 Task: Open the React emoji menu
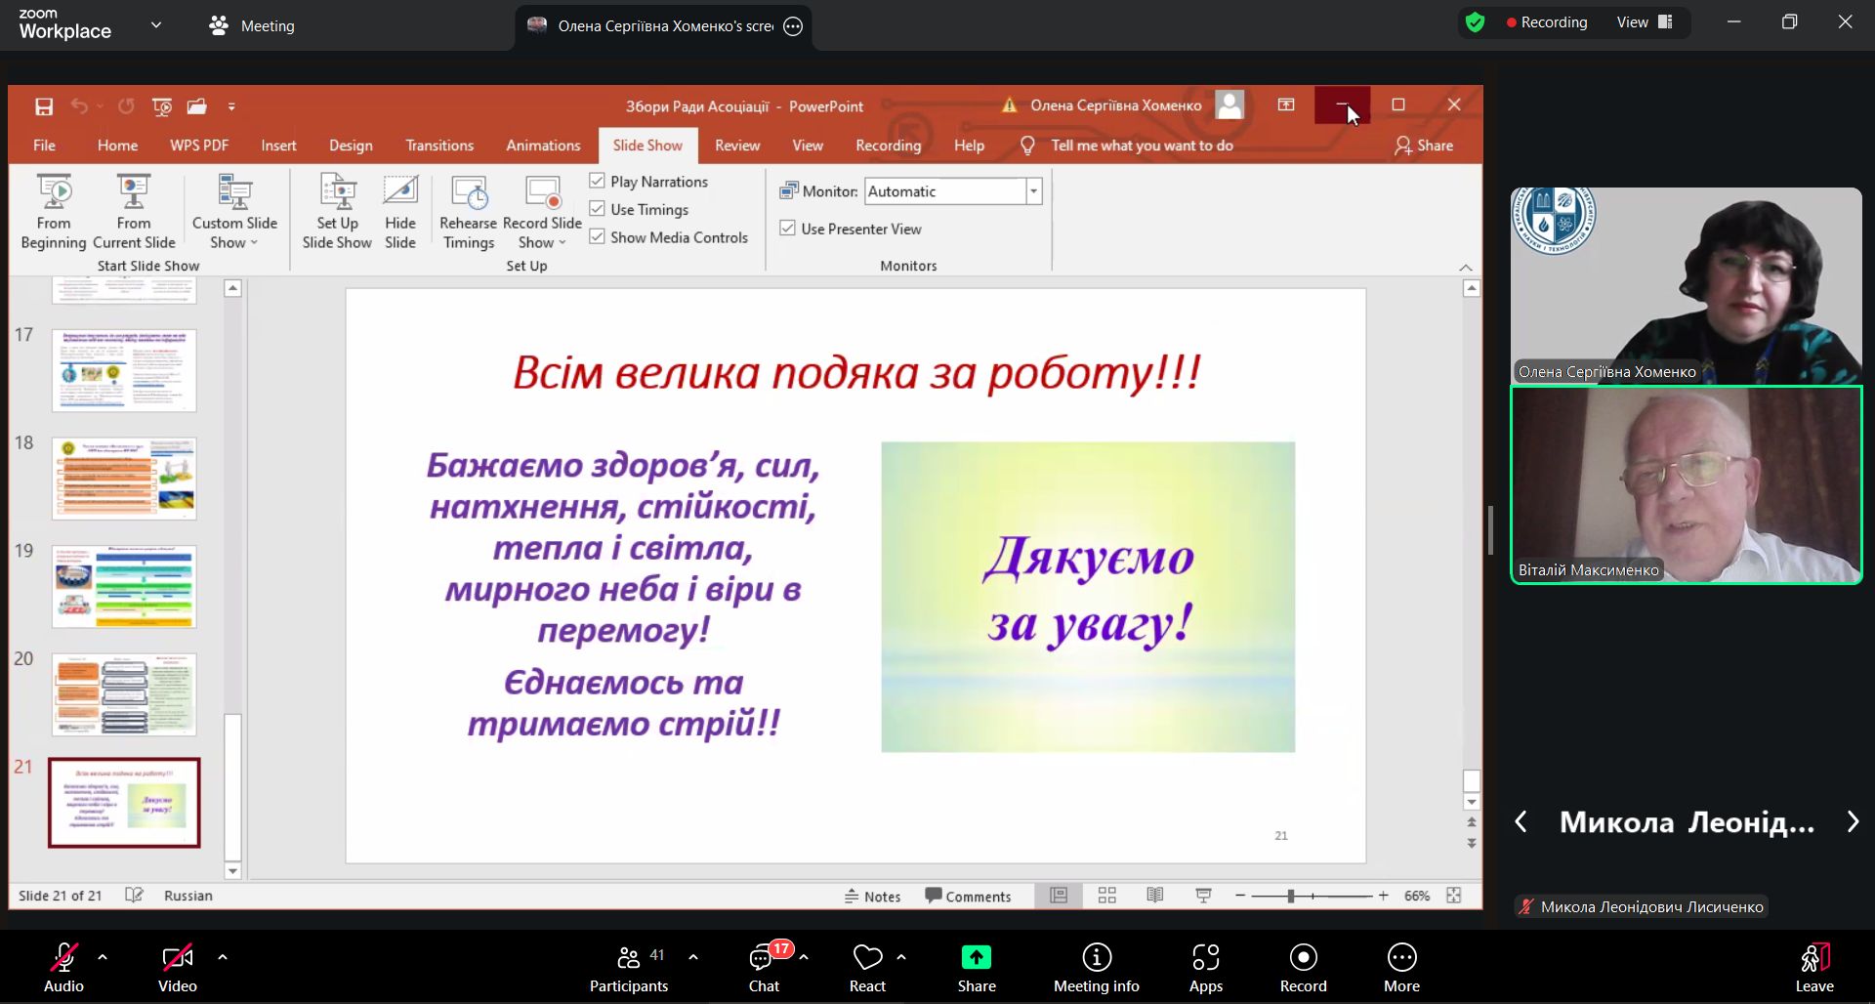[x=867, y=958]
